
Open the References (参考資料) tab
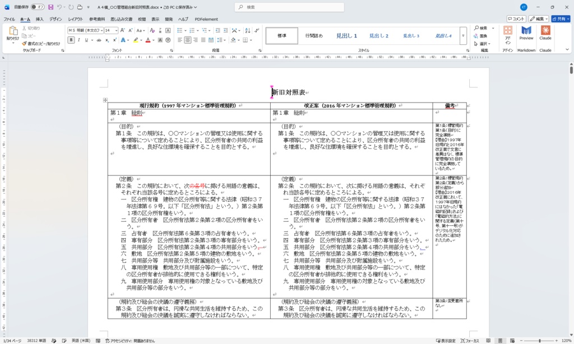[x=97, y=19]
